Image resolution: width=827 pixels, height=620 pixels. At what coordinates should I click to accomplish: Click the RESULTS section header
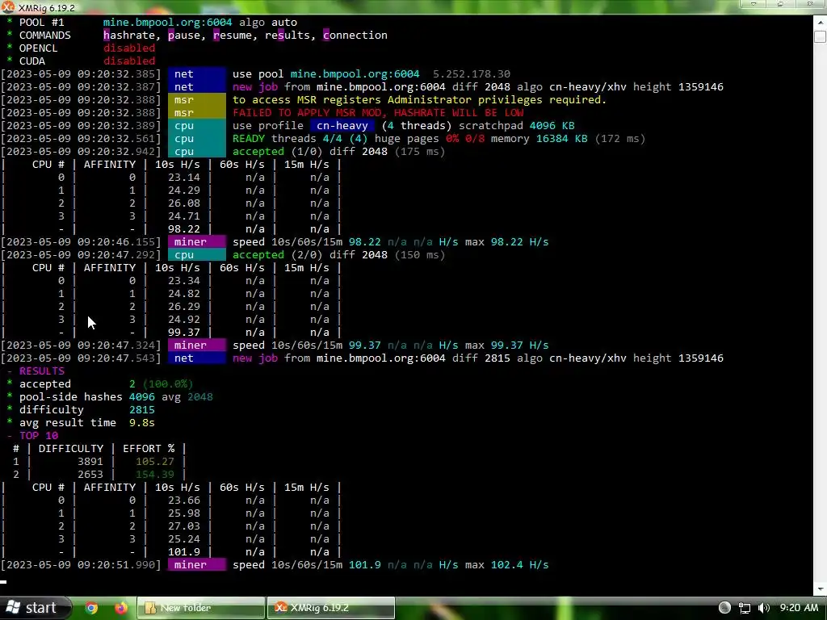pyautogui.click(x=42, y=371)
